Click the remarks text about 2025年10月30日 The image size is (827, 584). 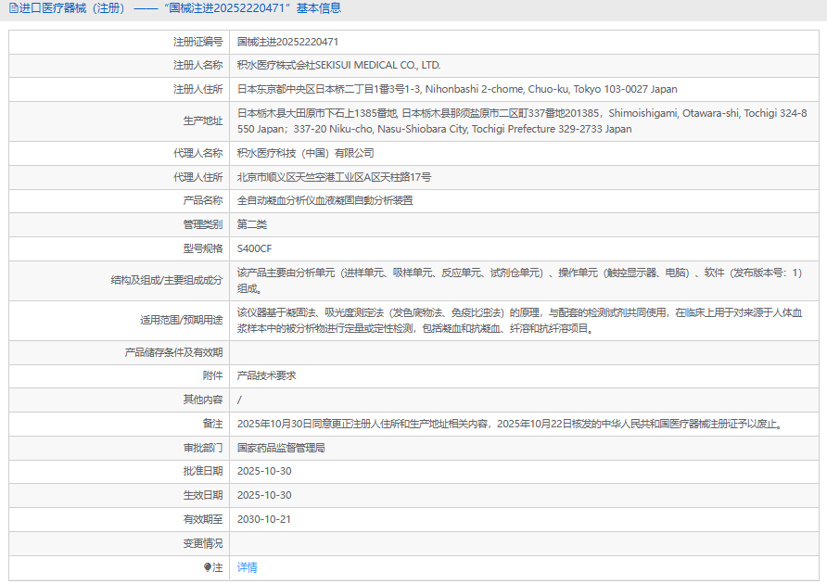coord(510,424)
